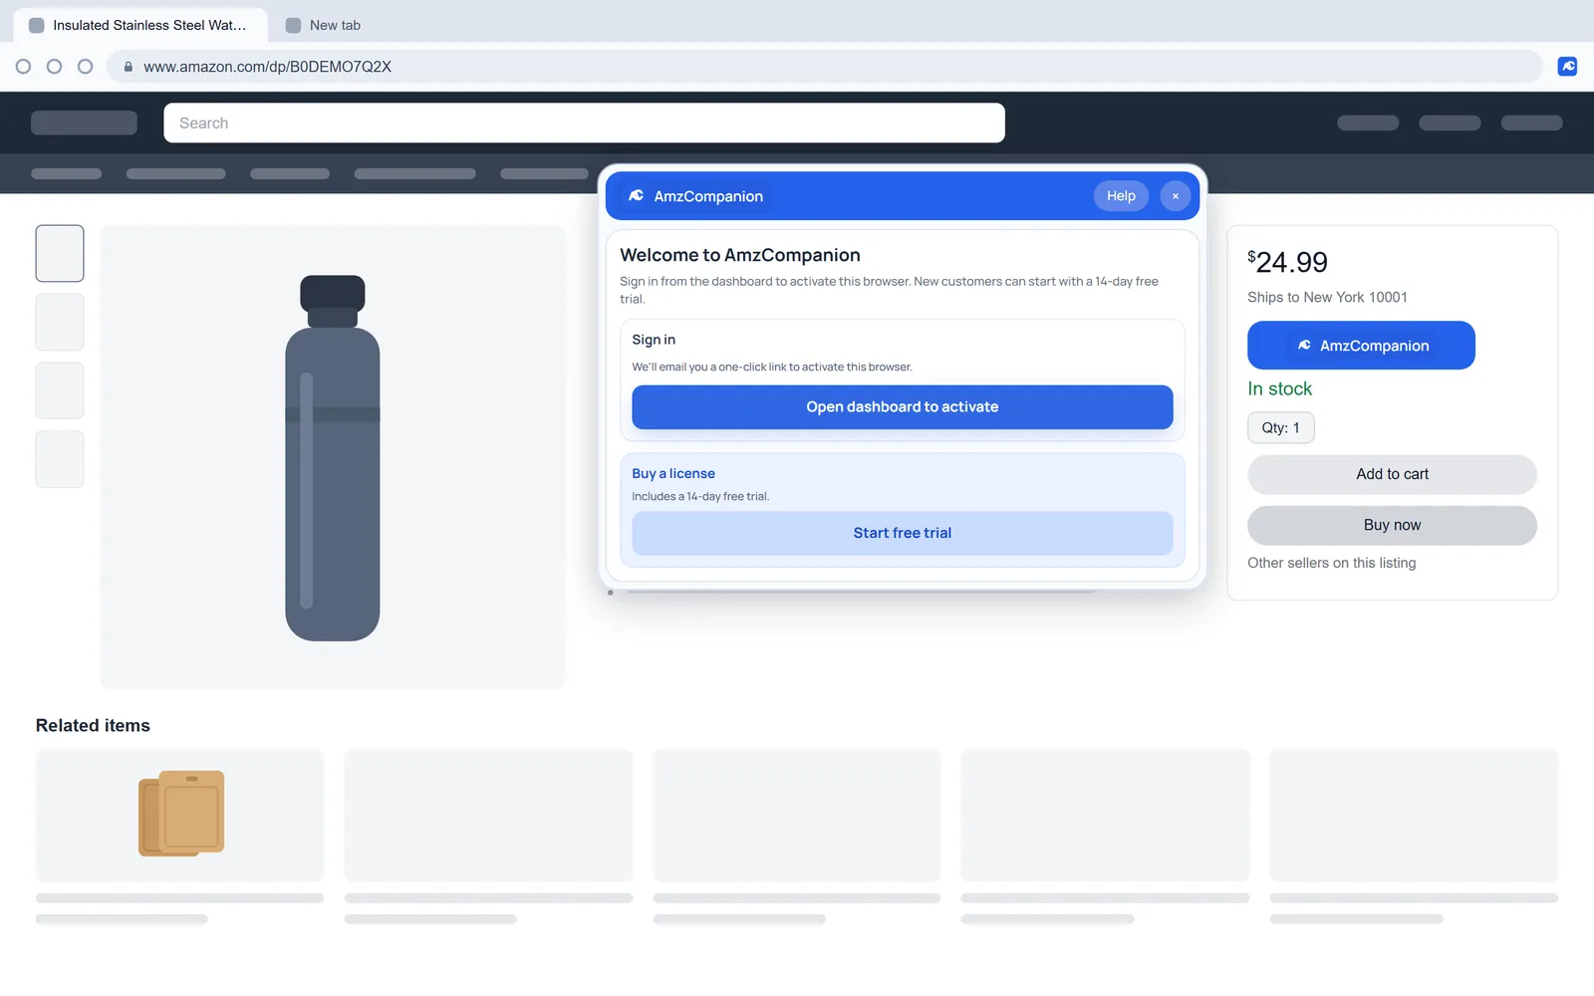Open Other sellers on this listing
The width and height of the screenshot is (1594, 996).
(x=1331, y=563)
